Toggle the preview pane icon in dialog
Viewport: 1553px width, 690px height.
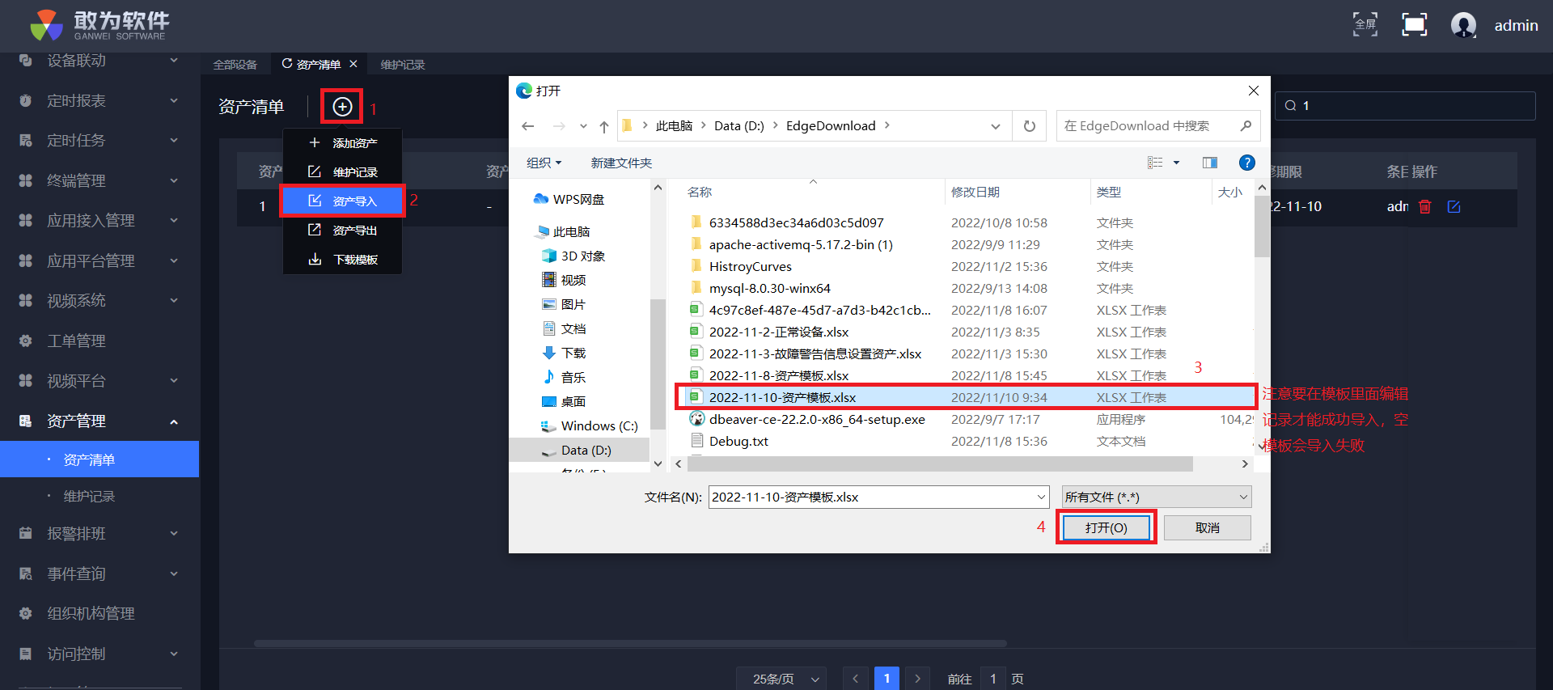(1210, 163)
